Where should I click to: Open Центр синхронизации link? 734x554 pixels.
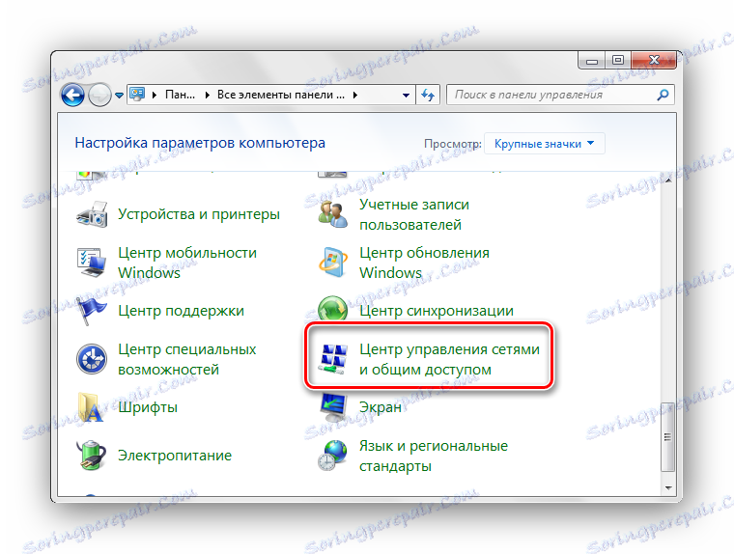[437, 311]
